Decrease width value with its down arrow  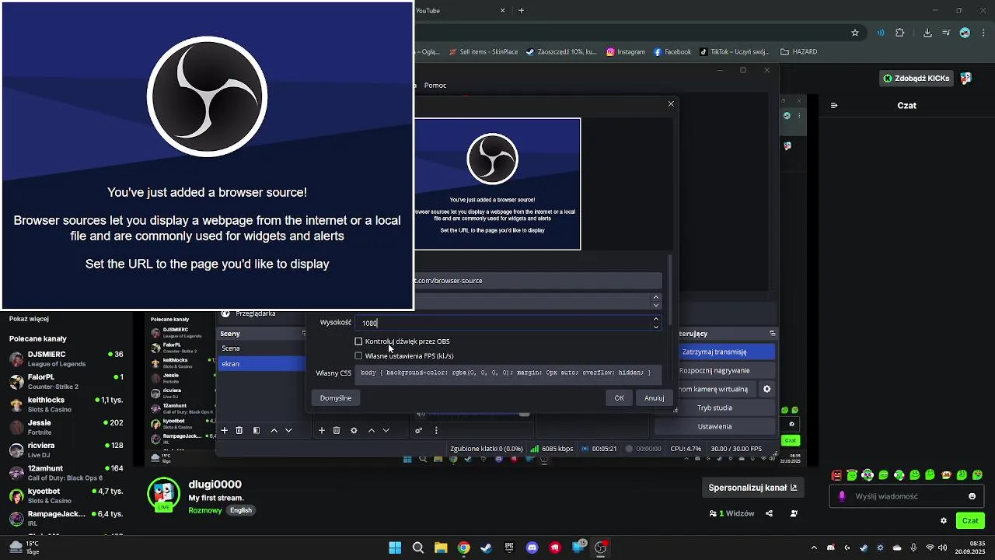coord(656,305)
